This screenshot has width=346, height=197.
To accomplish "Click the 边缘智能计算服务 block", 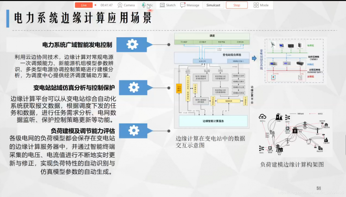I will click(x=213, y=121).
